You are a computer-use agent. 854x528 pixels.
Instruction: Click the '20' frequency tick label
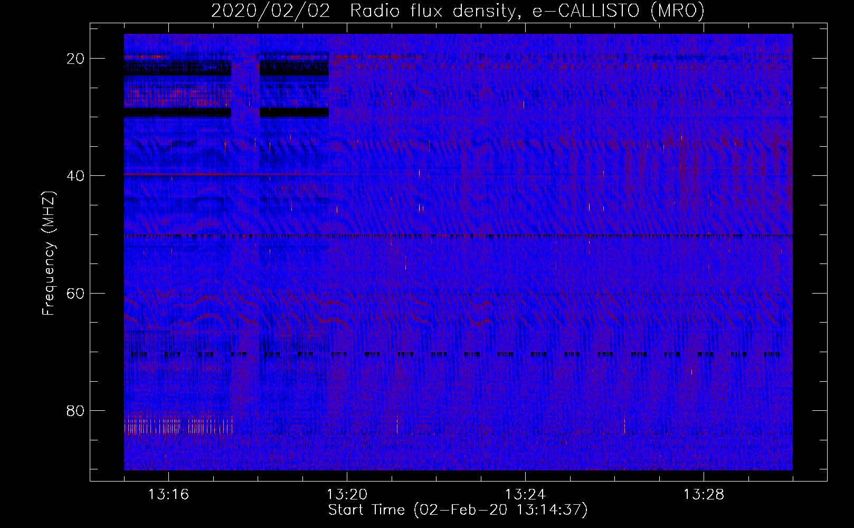coord(75,59)
